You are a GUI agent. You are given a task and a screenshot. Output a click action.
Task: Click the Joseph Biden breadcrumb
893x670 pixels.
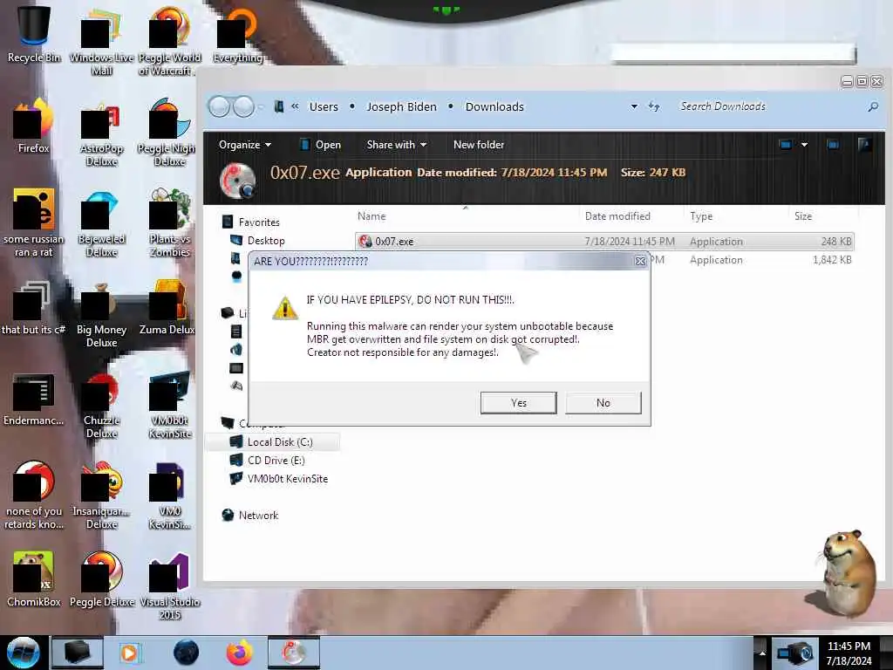[x=401, y=106]
